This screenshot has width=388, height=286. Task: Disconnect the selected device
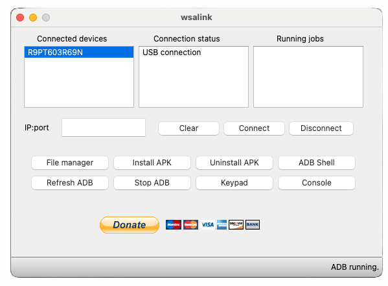click(321, 128)
